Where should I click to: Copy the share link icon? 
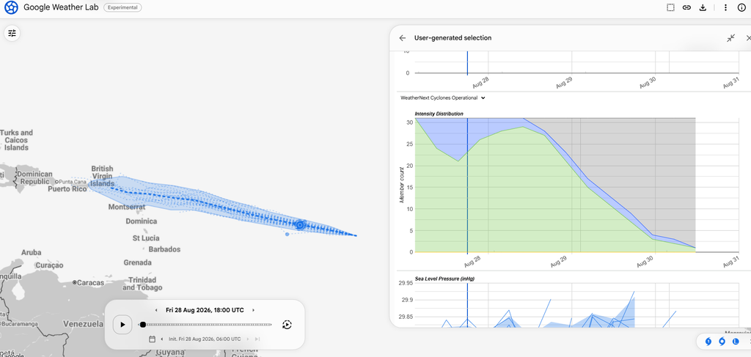pos(686,7)
